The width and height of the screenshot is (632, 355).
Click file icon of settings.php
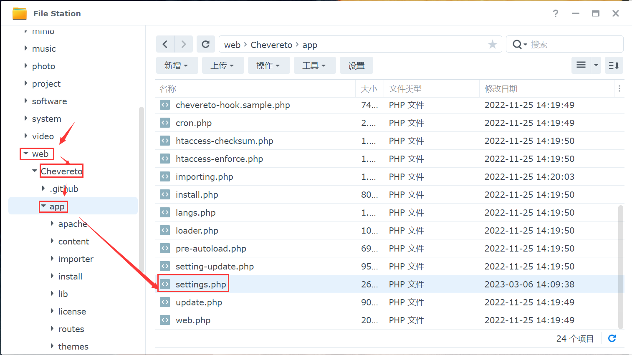click(165, 284)
